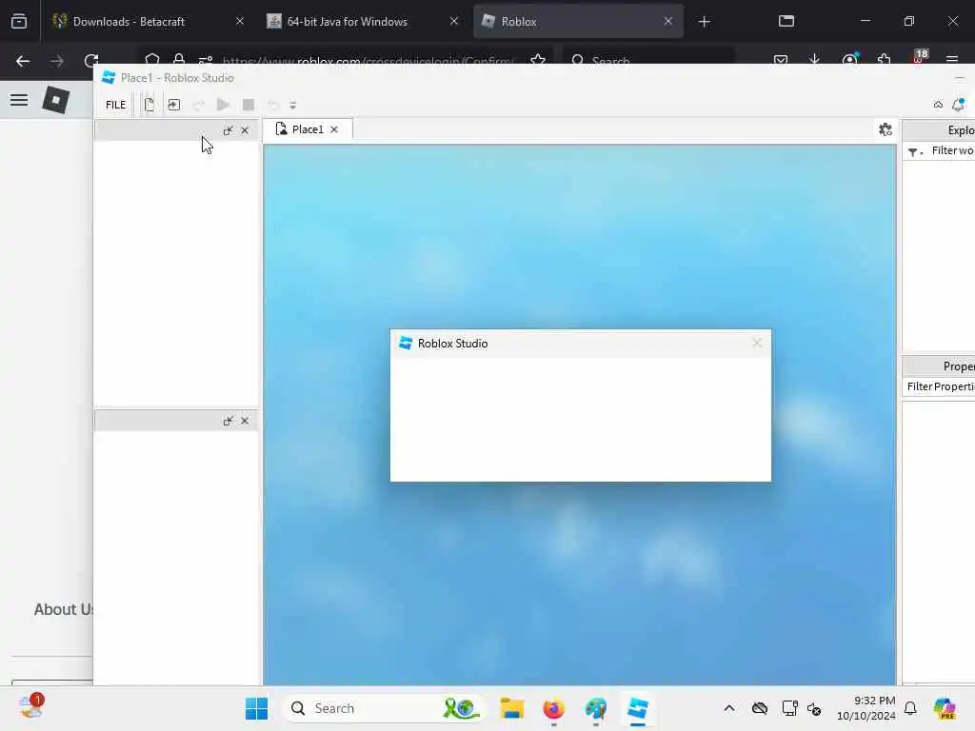Click the Redo arrow in Studio toolbar
The width and height of the screenshot is (975, 731).
coord(199,105)
